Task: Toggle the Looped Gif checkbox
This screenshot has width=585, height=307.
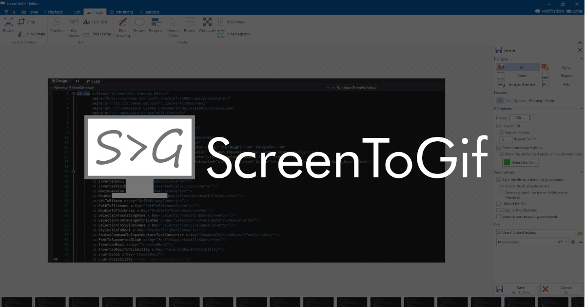Action: tap(498, 126)
